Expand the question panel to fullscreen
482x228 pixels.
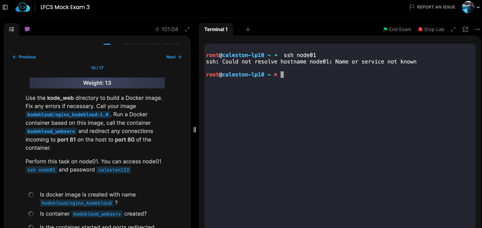pyautogui.click(x=187, y=29)
